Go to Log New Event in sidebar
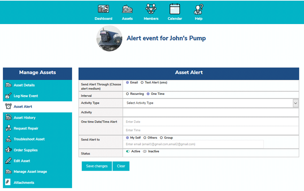The width and height of the screenshot is (304, 191). pos(26,96)
